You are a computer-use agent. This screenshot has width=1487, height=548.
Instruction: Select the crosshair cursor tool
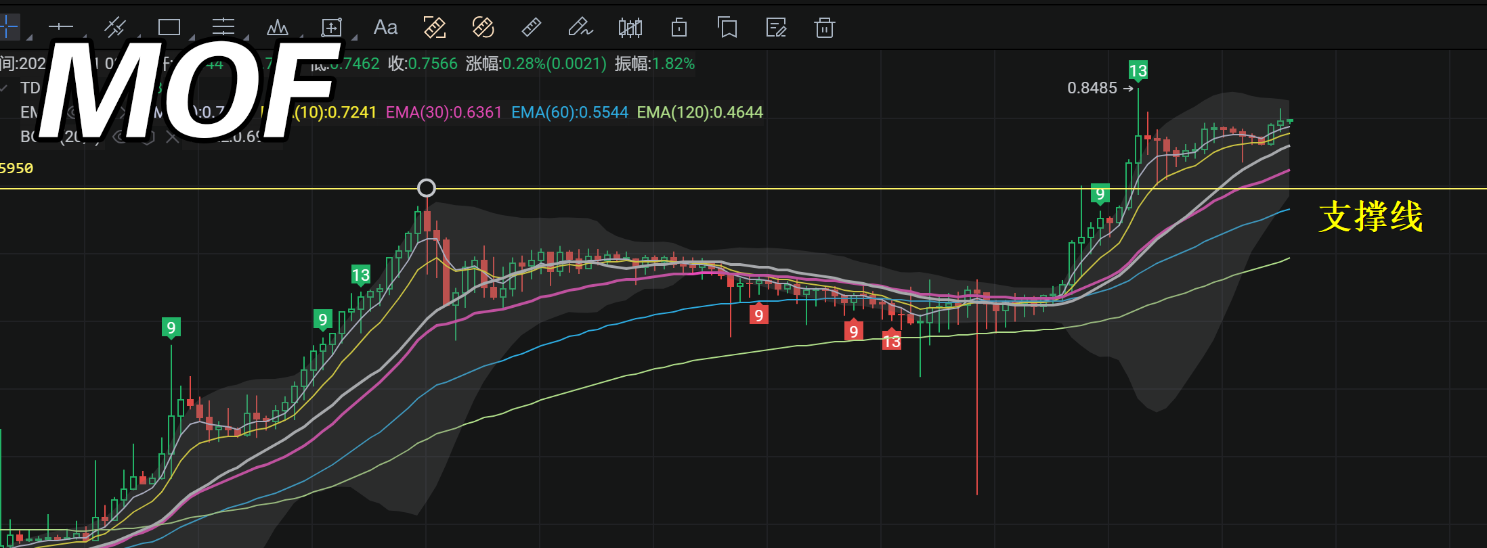8,28
